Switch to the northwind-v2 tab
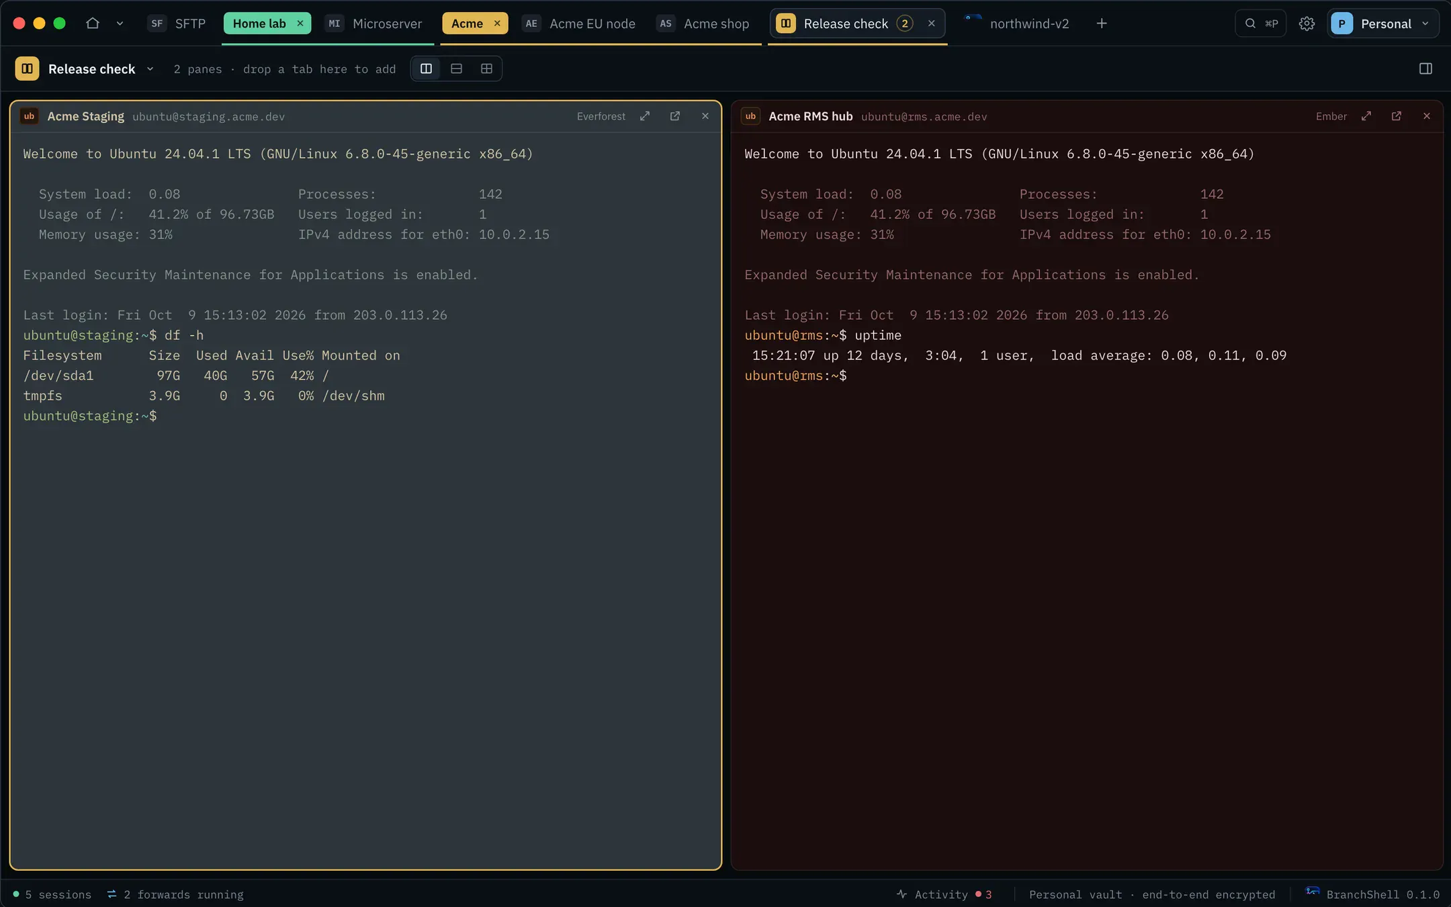The width and height of the screenshot is (1451, 907). tap(1017, 24)
